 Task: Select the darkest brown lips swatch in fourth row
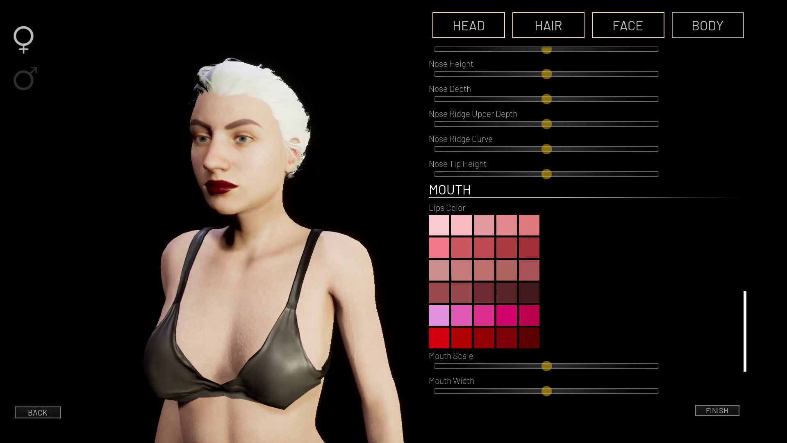[x=529, y=293]
